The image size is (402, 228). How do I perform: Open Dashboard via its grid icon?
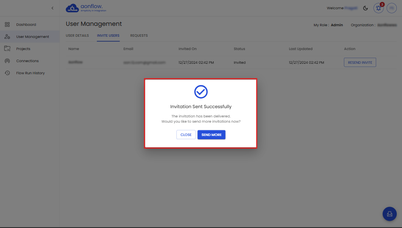(x=7, y=25)
